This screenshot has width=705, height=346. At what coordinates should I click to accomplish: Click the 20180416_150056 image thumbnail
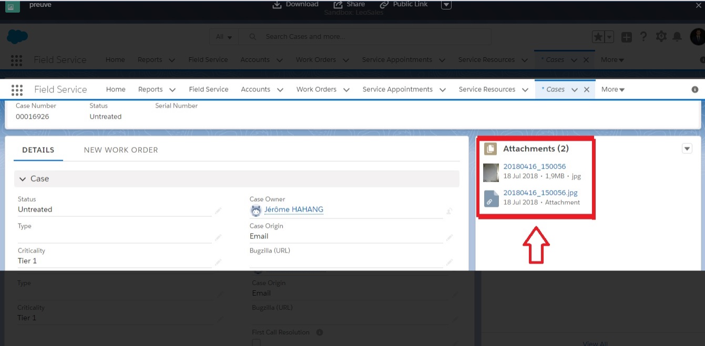click(491, 172)
